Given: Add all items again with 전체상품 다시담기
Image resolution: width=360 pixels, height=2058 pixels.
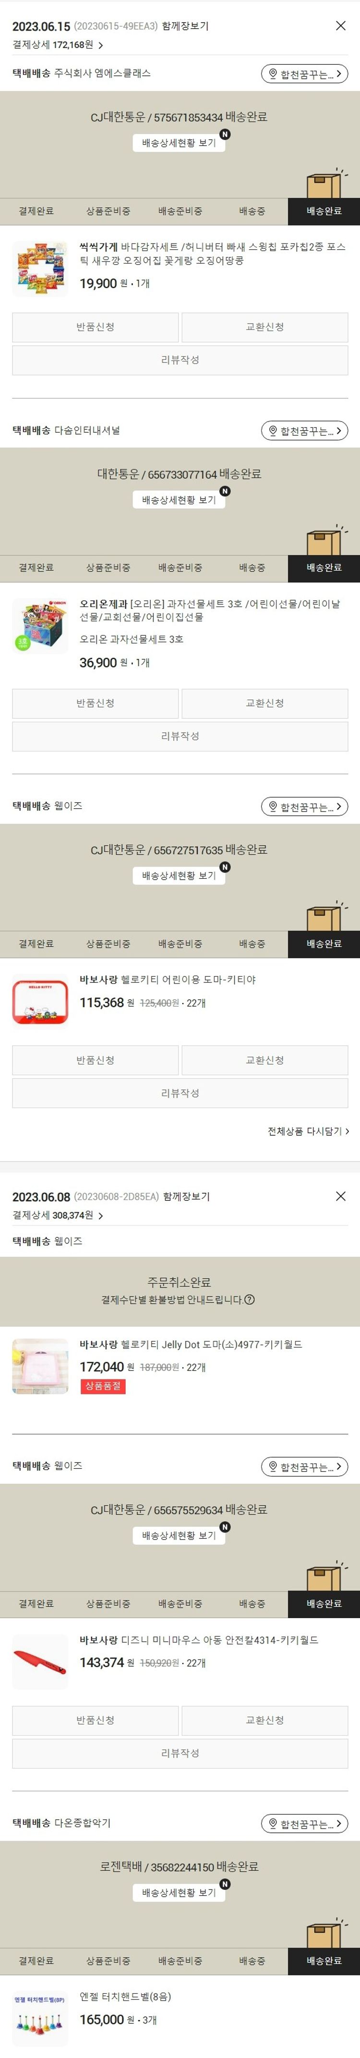Looking at the screenshot, I should [308, 1131].
